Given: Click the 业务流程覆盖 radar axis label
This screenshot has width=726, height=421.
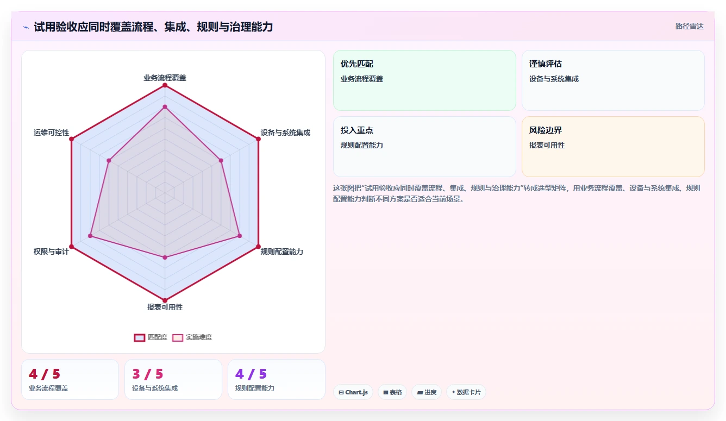Looking at the screenshot, I should (165, 78).
